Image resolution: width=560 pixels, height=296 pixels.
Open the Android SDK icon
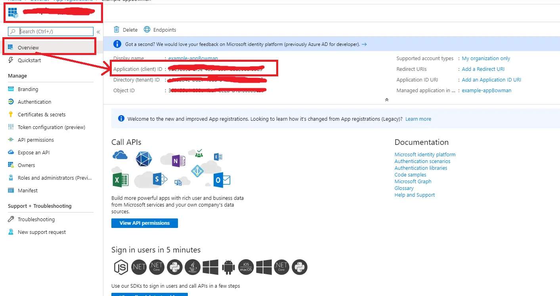(x=228, y=268)
